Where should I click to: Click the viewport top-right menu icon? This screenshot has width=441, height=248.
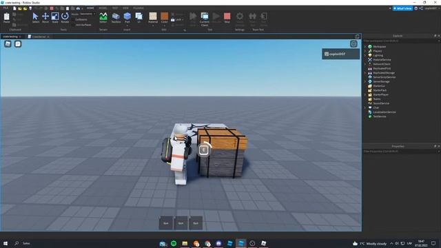tap(353, 43)
